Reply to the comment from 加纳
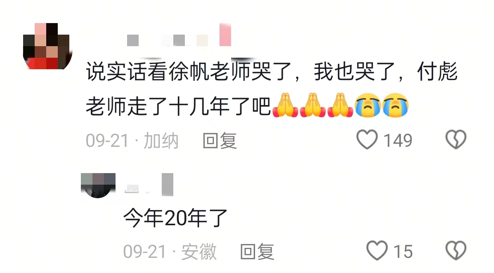The width and height of the screenshot is (494, 273). pyautogui.click(x=220, y=140)
